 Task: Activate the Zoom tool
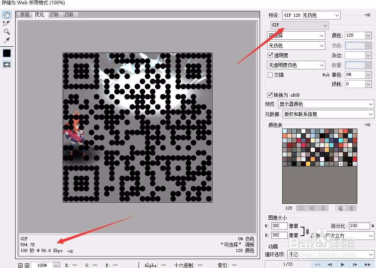[x=6, y=32]
